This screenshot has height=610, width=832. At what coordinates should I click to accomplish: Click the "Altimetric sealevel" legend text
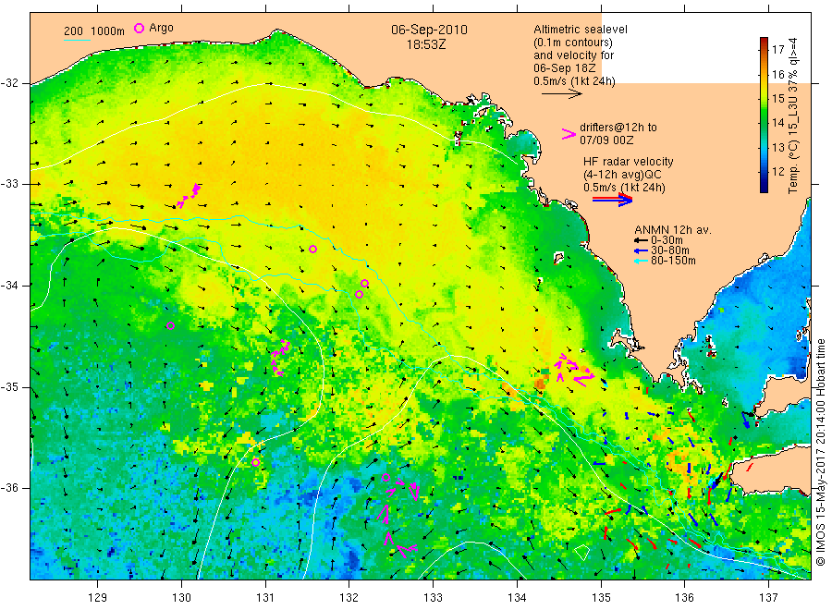(581, 30)
